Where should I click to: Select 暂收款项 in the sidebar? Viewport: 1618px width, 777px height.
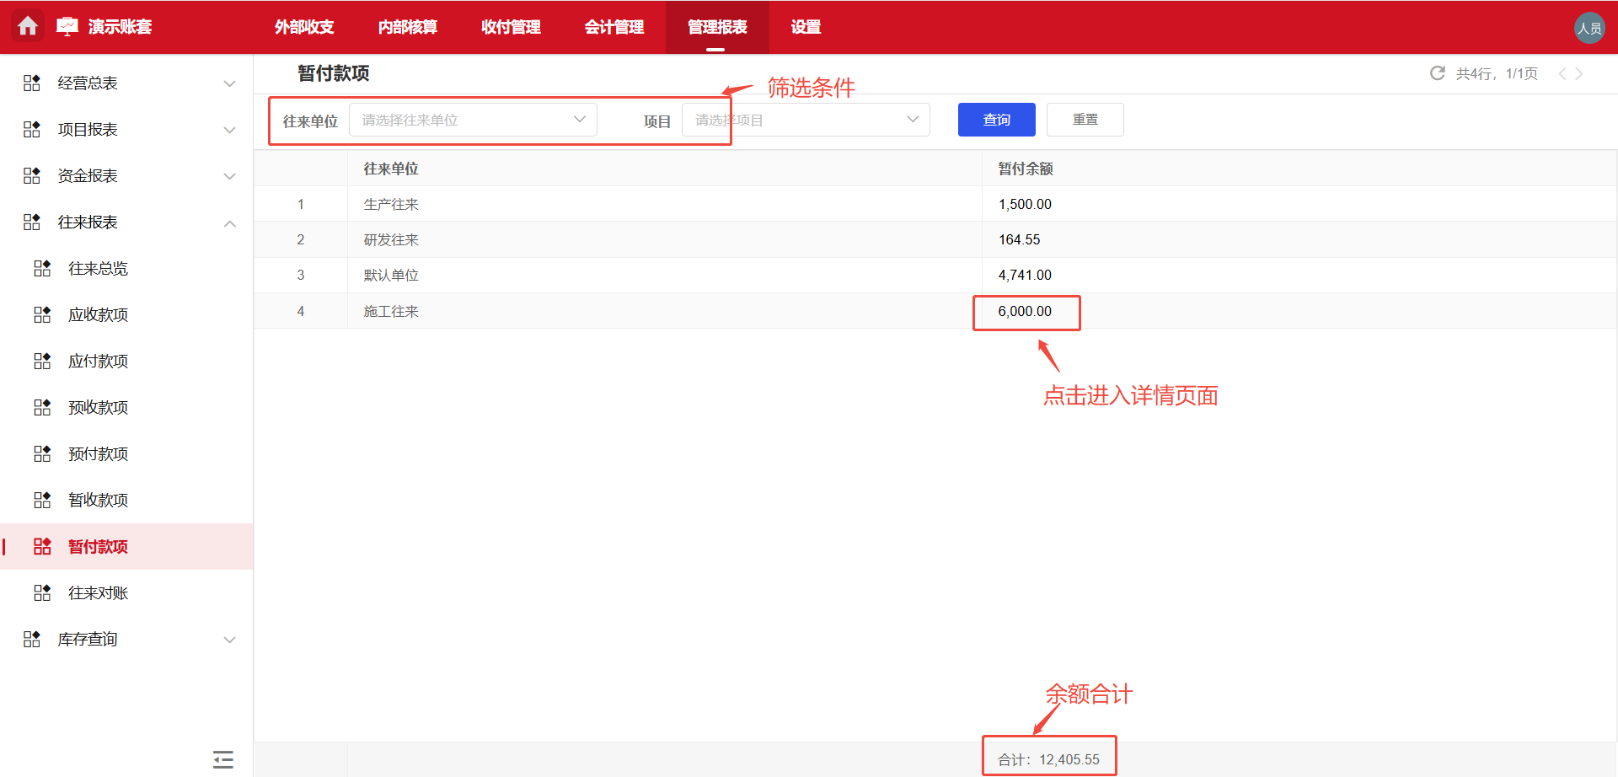tap(98, 500)
